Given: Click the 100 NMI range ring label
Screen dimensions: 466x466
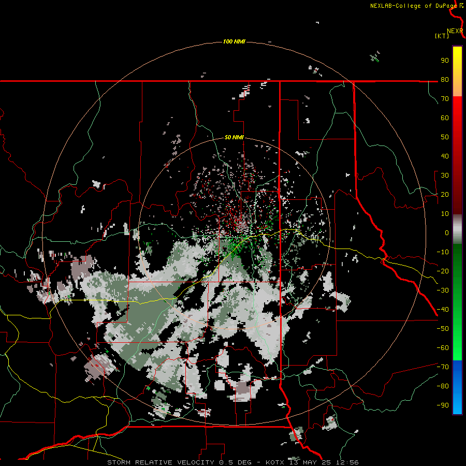Looking at the screenshot, I should (234, 41).
